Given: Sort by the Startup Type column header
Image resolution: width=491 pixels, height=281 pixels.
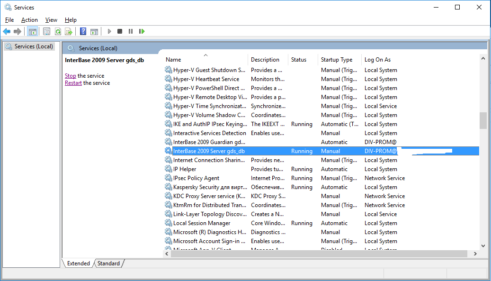Looking at the screenshot, I should point(337,60).
